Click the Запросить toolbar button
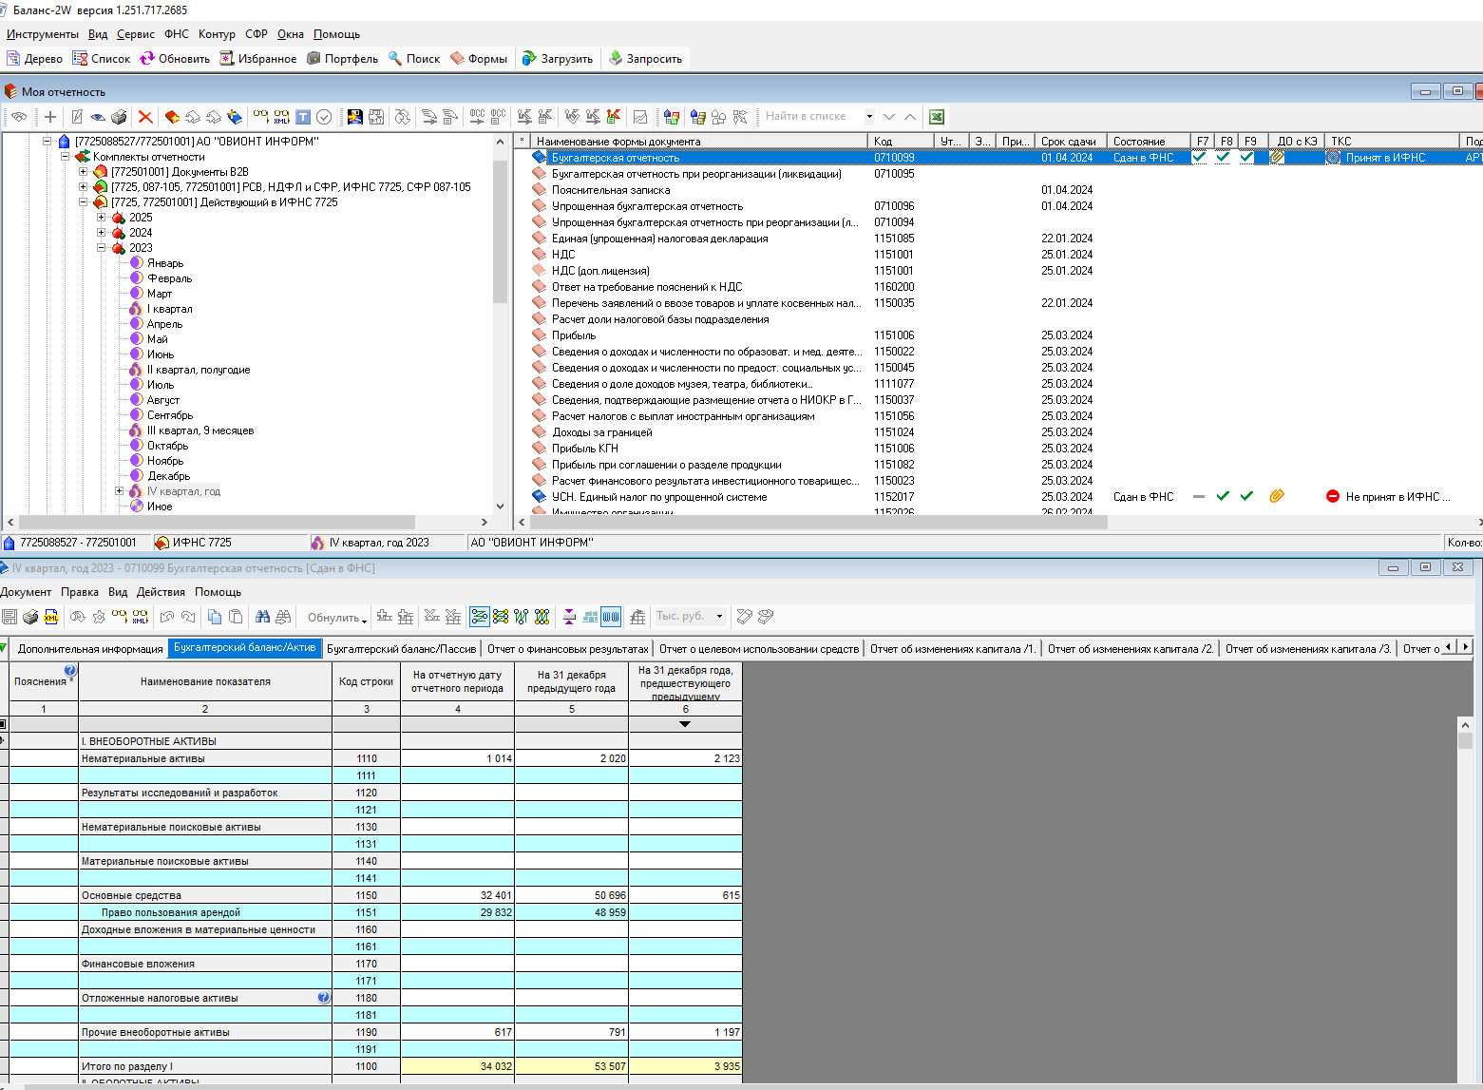Image resolution: width=1483 pixels, height=1090 pixels. [x=645, y=59]
